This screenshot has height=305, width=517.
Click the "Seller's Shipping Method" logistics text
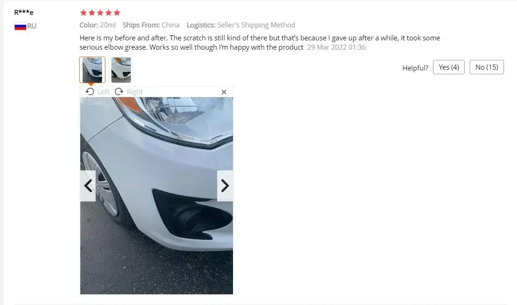pyautogui.click(x=256, y=25)
